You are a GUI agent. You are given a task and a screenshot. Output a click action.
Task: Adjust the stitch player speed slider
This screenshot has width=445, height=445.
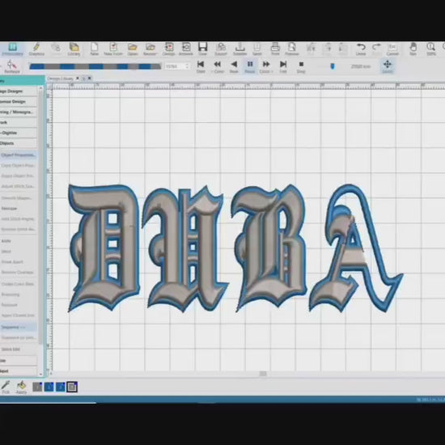click(333, 66)
